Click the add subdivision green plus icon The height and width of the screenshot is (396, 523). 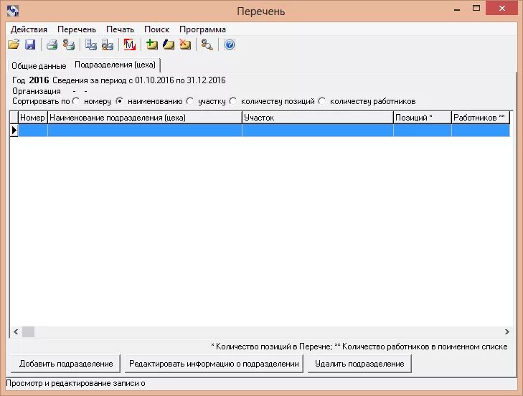[x=152, y=44]
